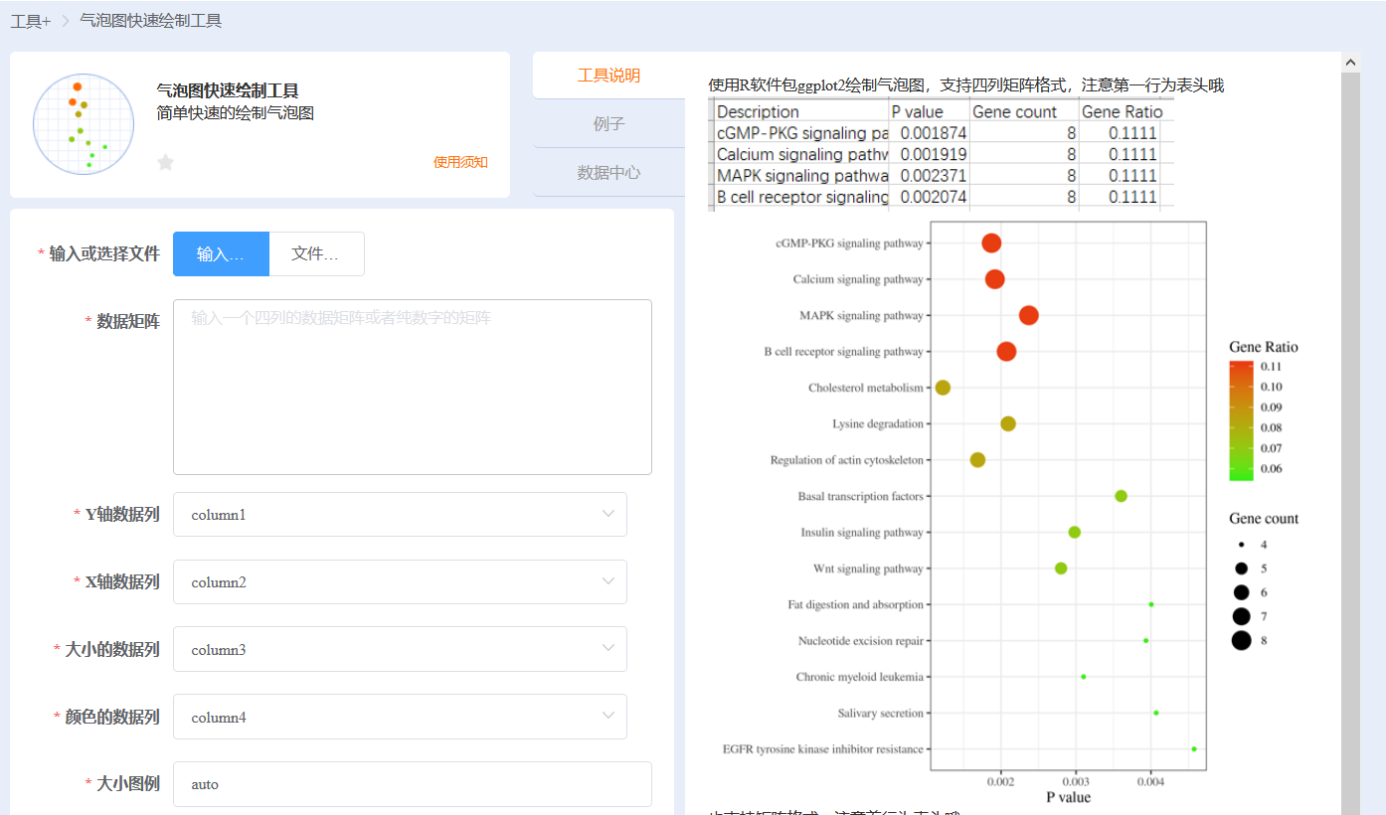
Task: Click the Gene count size 8 legend circle
Action: click(1241, 641)
